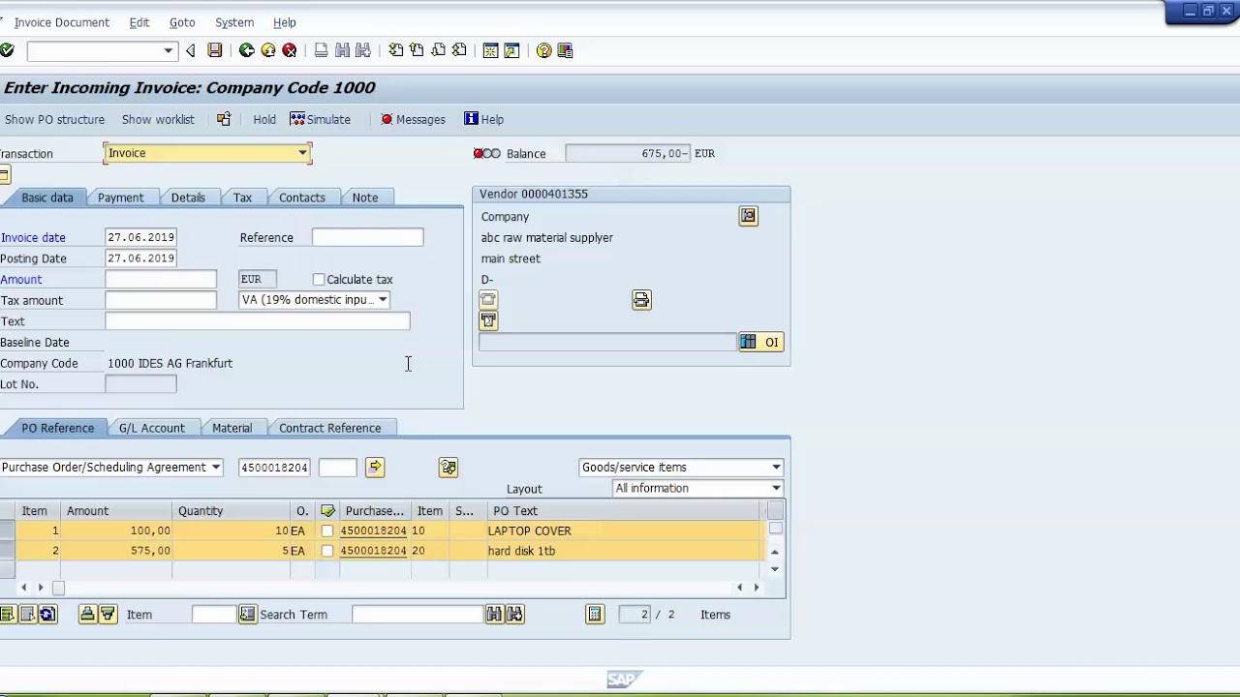Click the vendor display icon beside Company
The image size is (1240, 697).
tap(748, 216)
